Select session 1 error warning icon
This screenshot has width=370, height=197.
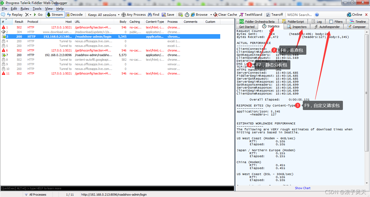pos(4,27)
